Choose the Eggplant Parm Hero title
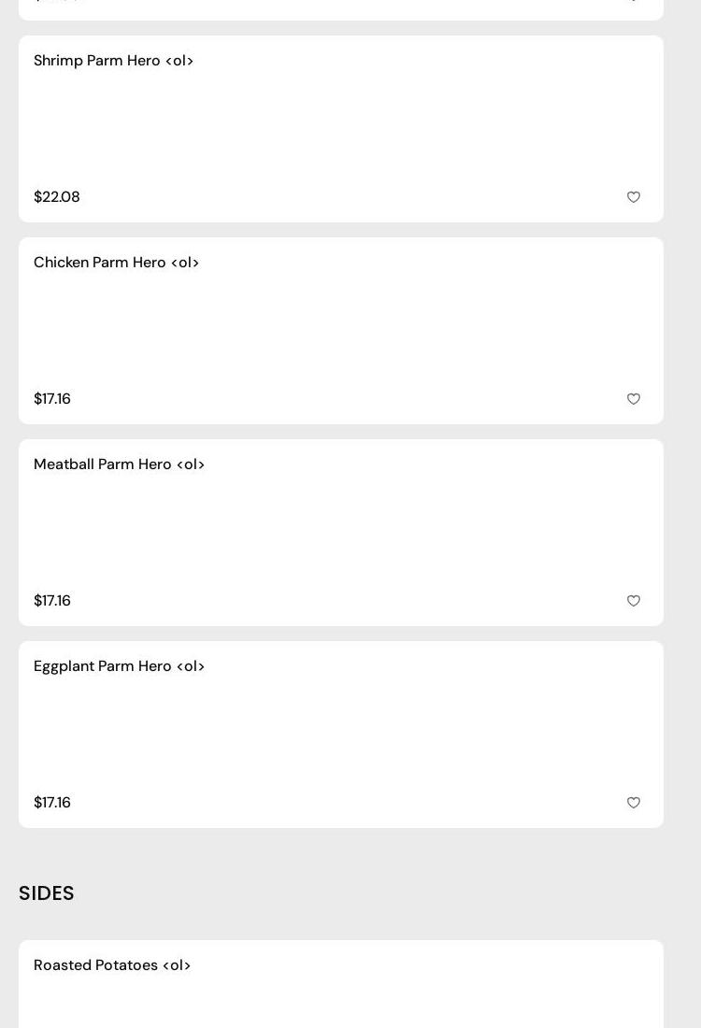 click(119, 666)
